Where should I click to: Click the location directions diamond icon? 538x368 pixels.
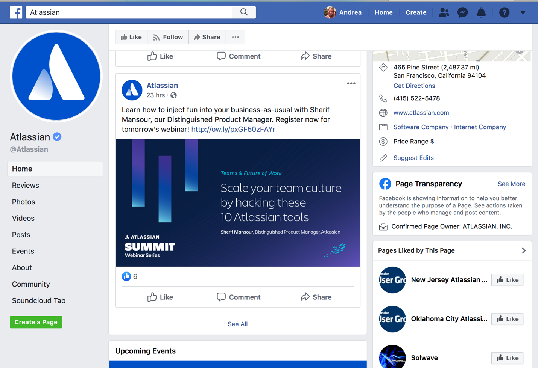(x=383, y=68)
